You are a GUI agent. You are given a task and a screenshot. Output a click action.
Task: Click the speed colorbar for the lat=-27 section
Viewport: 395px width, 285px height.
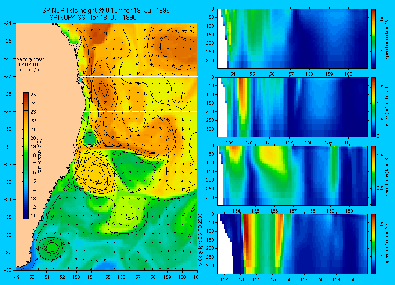coord(373,39)
